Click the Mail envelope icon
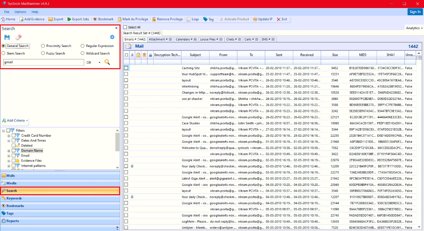 [129, 46]
